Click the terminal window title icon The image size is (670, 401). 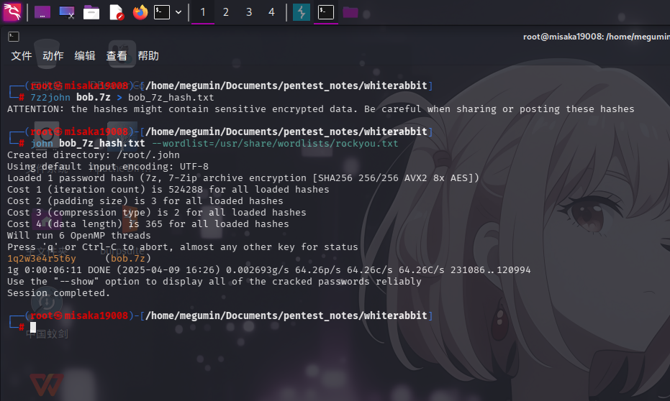(x=14, y=37)
